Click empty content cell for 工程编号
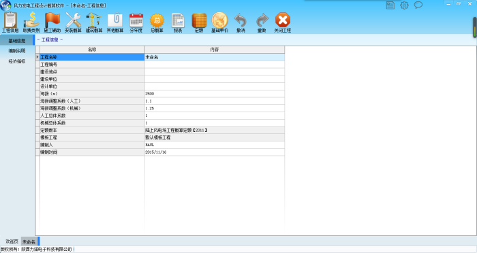The height and width of the screenshot is (253, 477). 215,65
